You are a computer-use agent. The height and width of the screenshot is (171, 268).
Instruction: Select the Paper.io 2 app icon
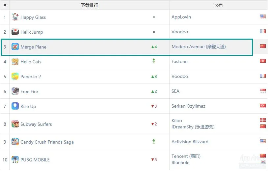[15, 77]
